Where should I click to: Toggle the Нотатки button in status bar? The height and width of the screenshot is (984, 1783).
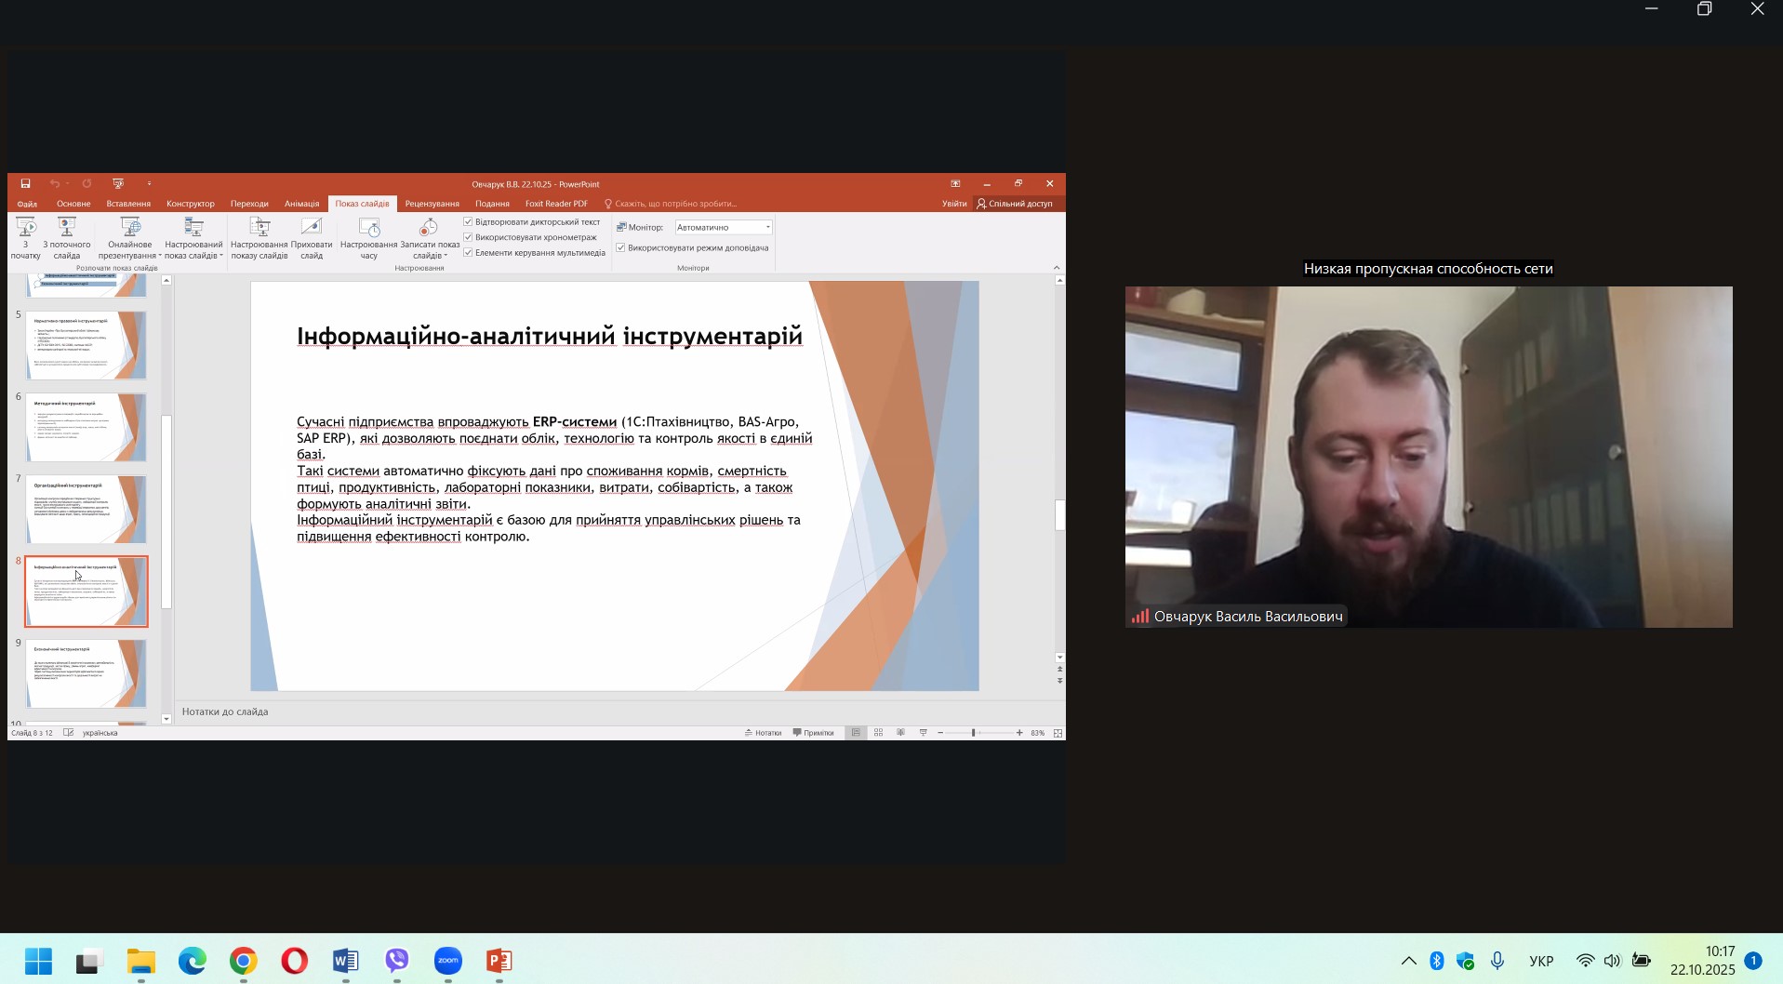point(763,733)
